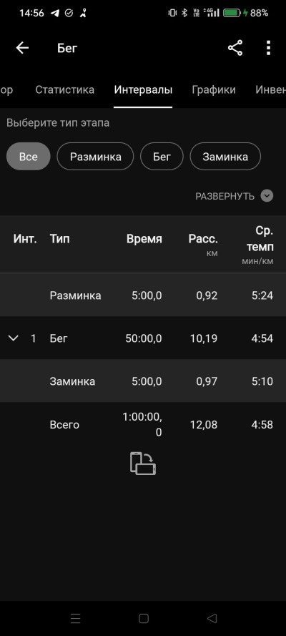This screenshot has height=636, width=286.
Task: Tap the battery status indicator
Action: point(232,13)
